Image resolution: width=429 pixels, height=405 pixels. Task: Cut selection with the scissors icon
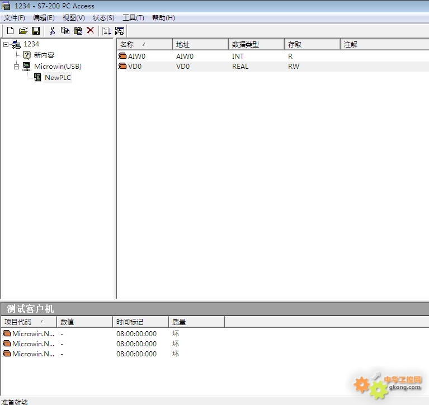[x=52, y=31]
